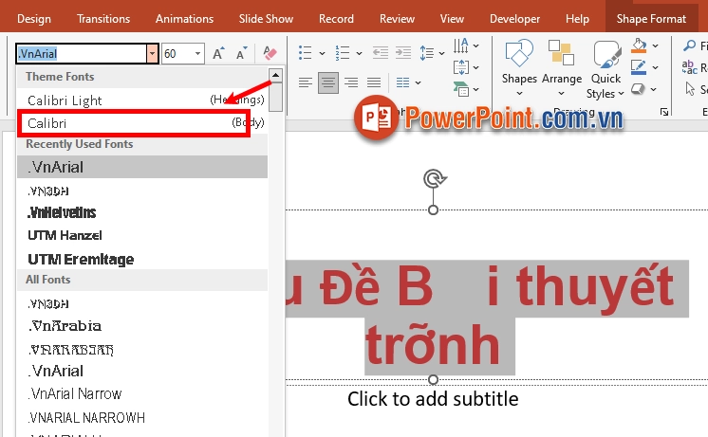
Task: Choose .VnArial Narrow font
Action: pyautogui.click(x=141, y=393)
